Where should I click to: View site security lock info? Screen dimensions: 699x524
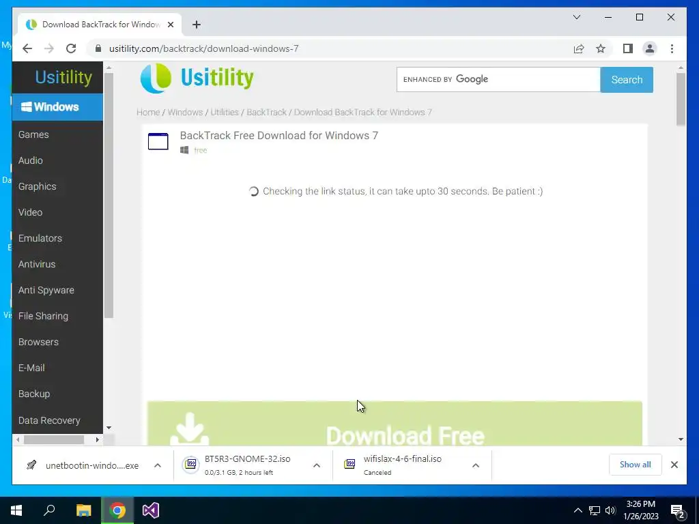[98, 48]
